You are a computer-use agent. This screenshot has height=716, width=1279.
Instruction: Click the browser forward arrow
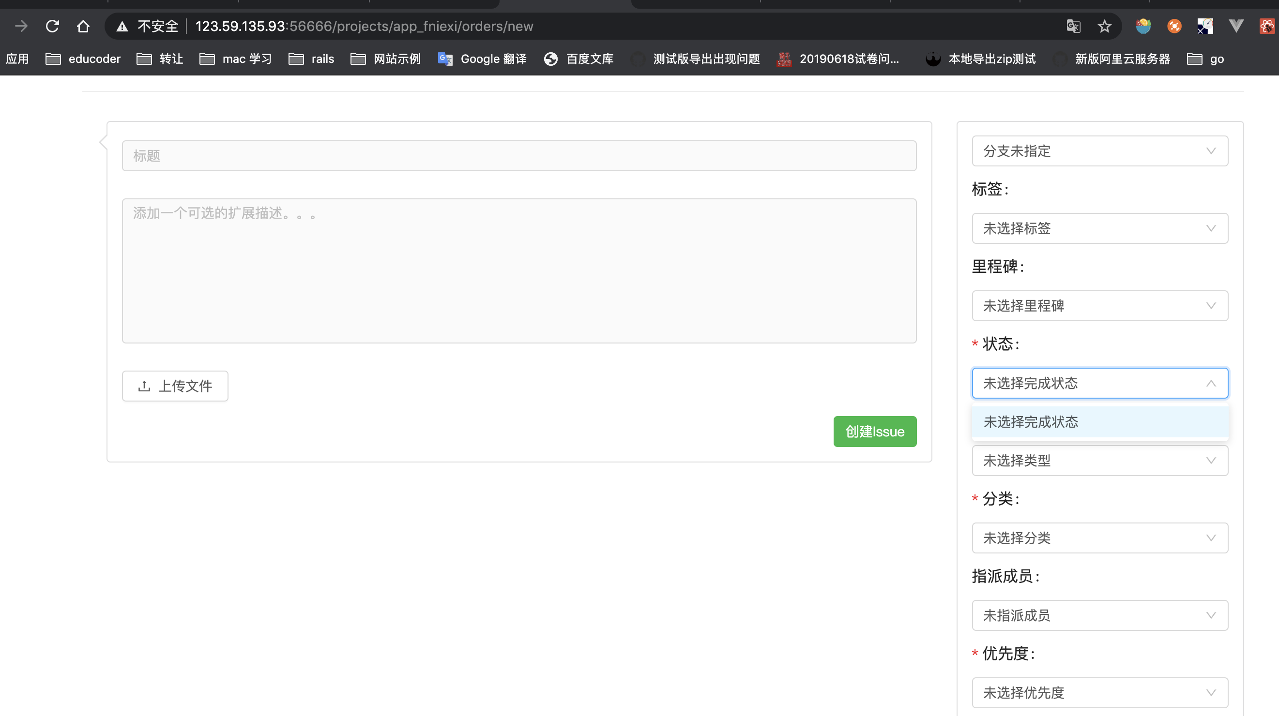pyautogui.click(x=21, y=26)
